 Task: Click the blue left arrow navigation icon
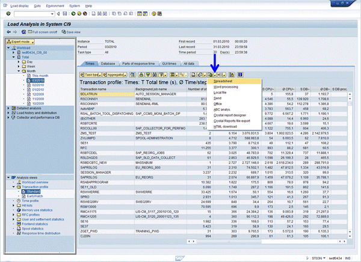coord(9,32)
